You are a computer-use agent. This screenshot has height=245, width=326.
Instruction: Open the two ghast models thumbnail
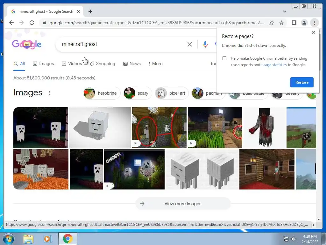pos(202,169)
